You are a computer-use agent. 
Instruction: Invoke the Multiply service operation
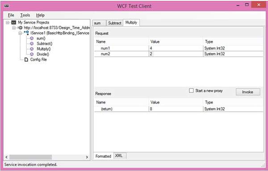tap(248, 92)
